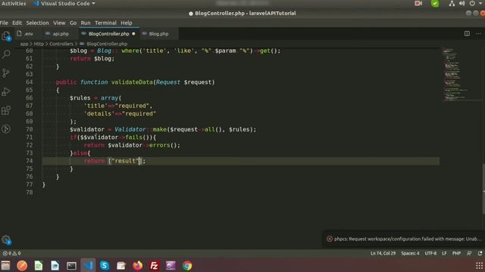The height and width of the screenshot is (272, 485).
Task: Open the File menu
Action: pos(4,23)
